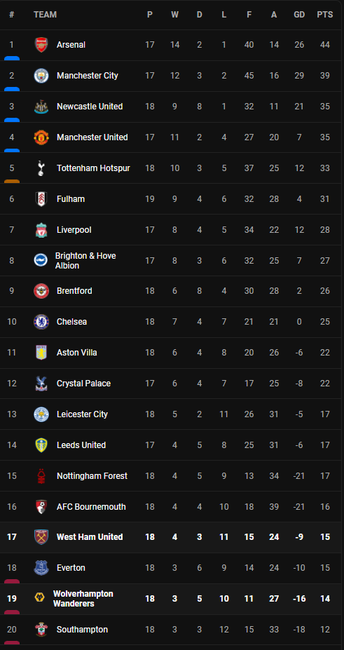Open the Manchester United team link
The height and width of the screenshot is (650, 344).
[x=92, y=137]
